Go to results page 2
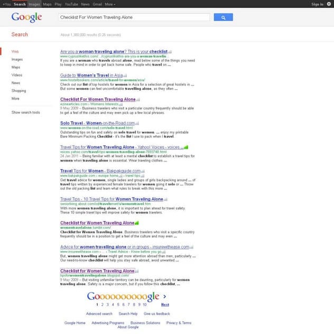The width and height of the screenshot is (334, 334). [x=102, y=305]
